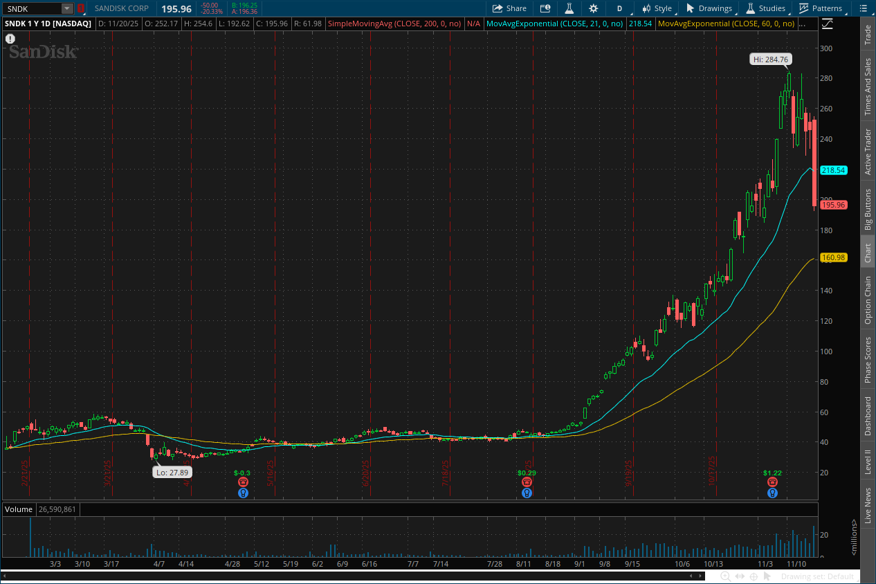The image size is (876, 584).
Task: Select the crosshair cursor tool
Action: point(754,576)
